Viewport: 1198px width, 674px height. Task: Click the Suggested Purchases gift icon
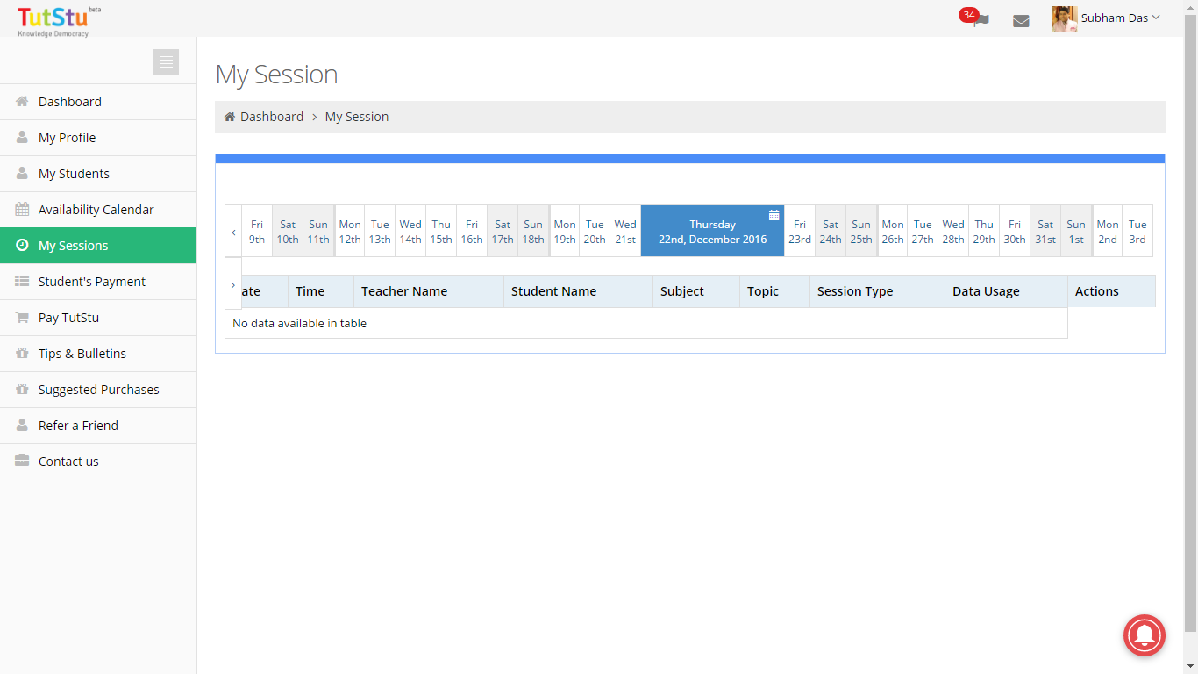pyautogui.click(x=22, y=390)
